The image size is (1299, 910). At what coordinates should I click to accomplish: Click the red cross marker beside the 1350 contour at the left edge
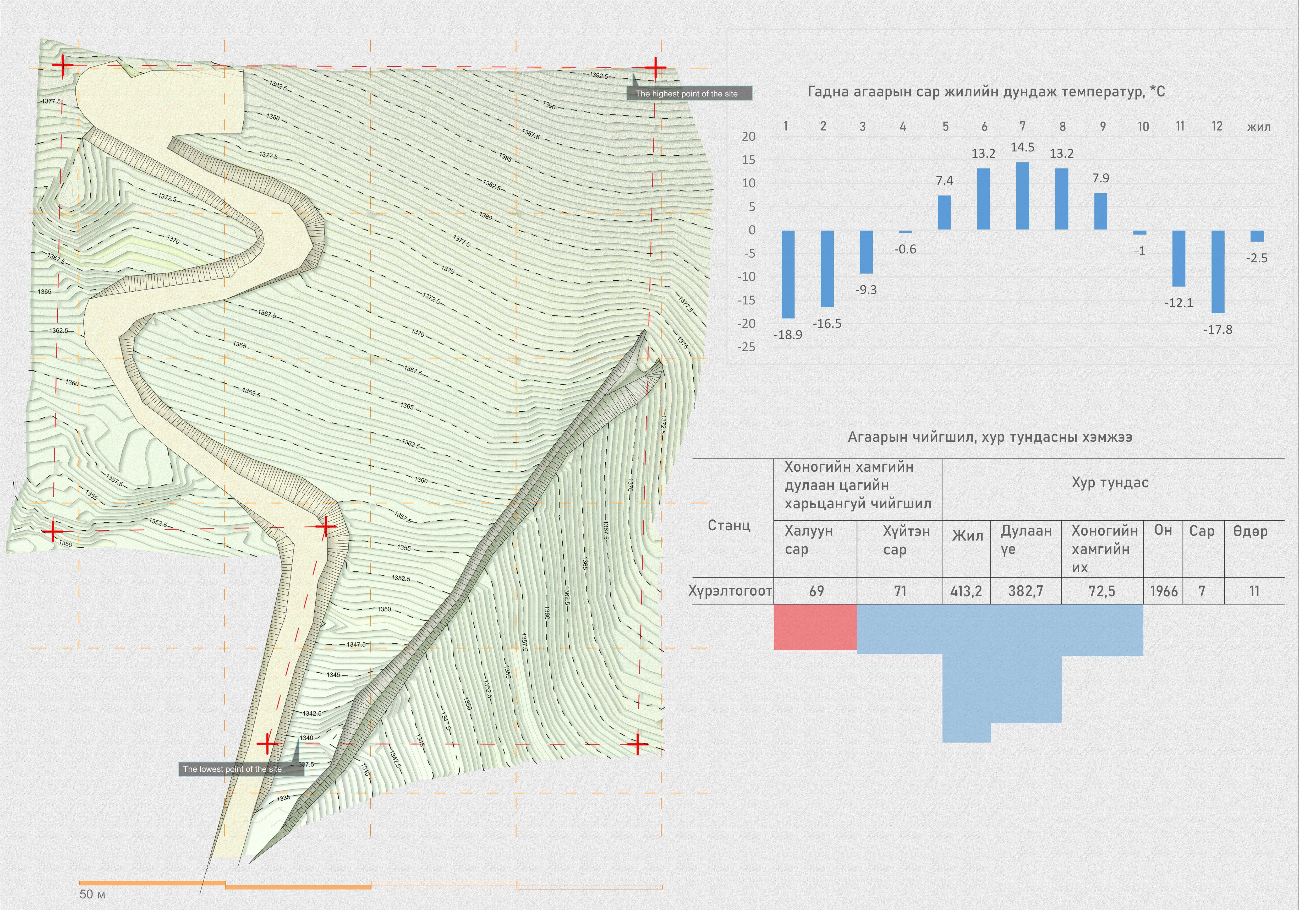coord(53,531)
